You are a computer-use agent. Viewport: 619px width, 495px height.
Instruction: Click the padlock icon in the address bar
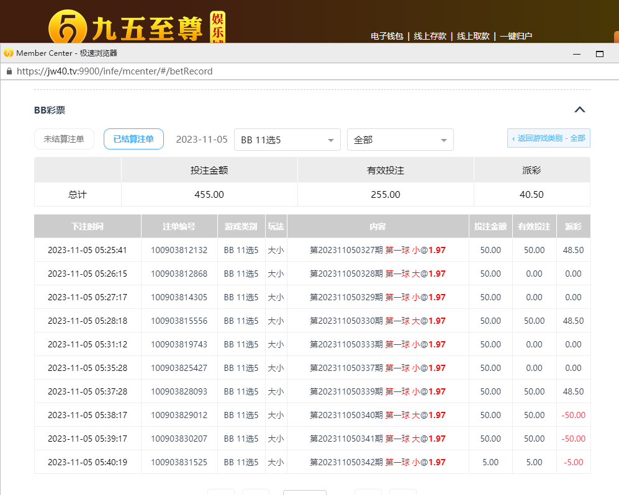coord(9,71)
